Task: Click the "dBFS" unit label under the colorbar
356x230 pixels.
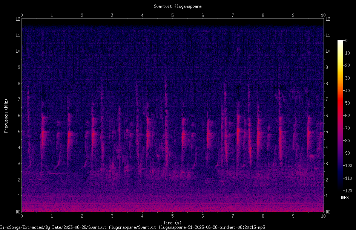Action: (344, 198)
